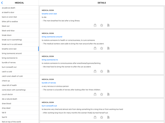Favorite the "bring (someone) to" idiom star
This screenshot has height=123, width=165.
coord(102,71)
